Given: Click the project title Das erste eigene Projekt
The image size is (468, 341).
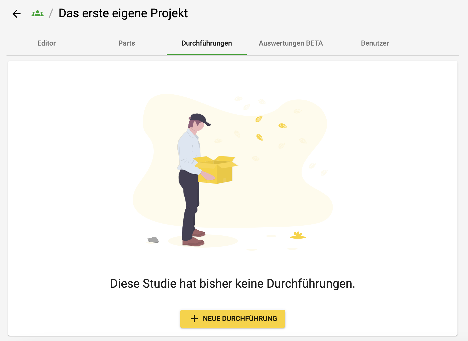Looking at the screenshot, I should [123, 13].
